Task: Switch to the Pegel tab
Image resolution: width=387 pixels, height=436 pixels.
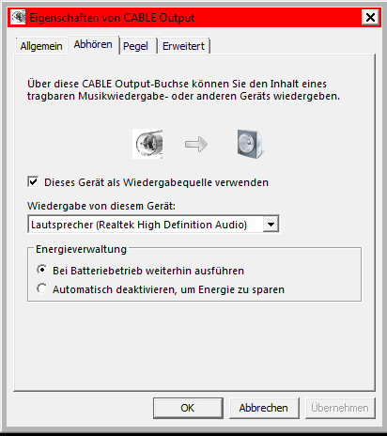Action: pyautogui.click(x=135, y=46)
